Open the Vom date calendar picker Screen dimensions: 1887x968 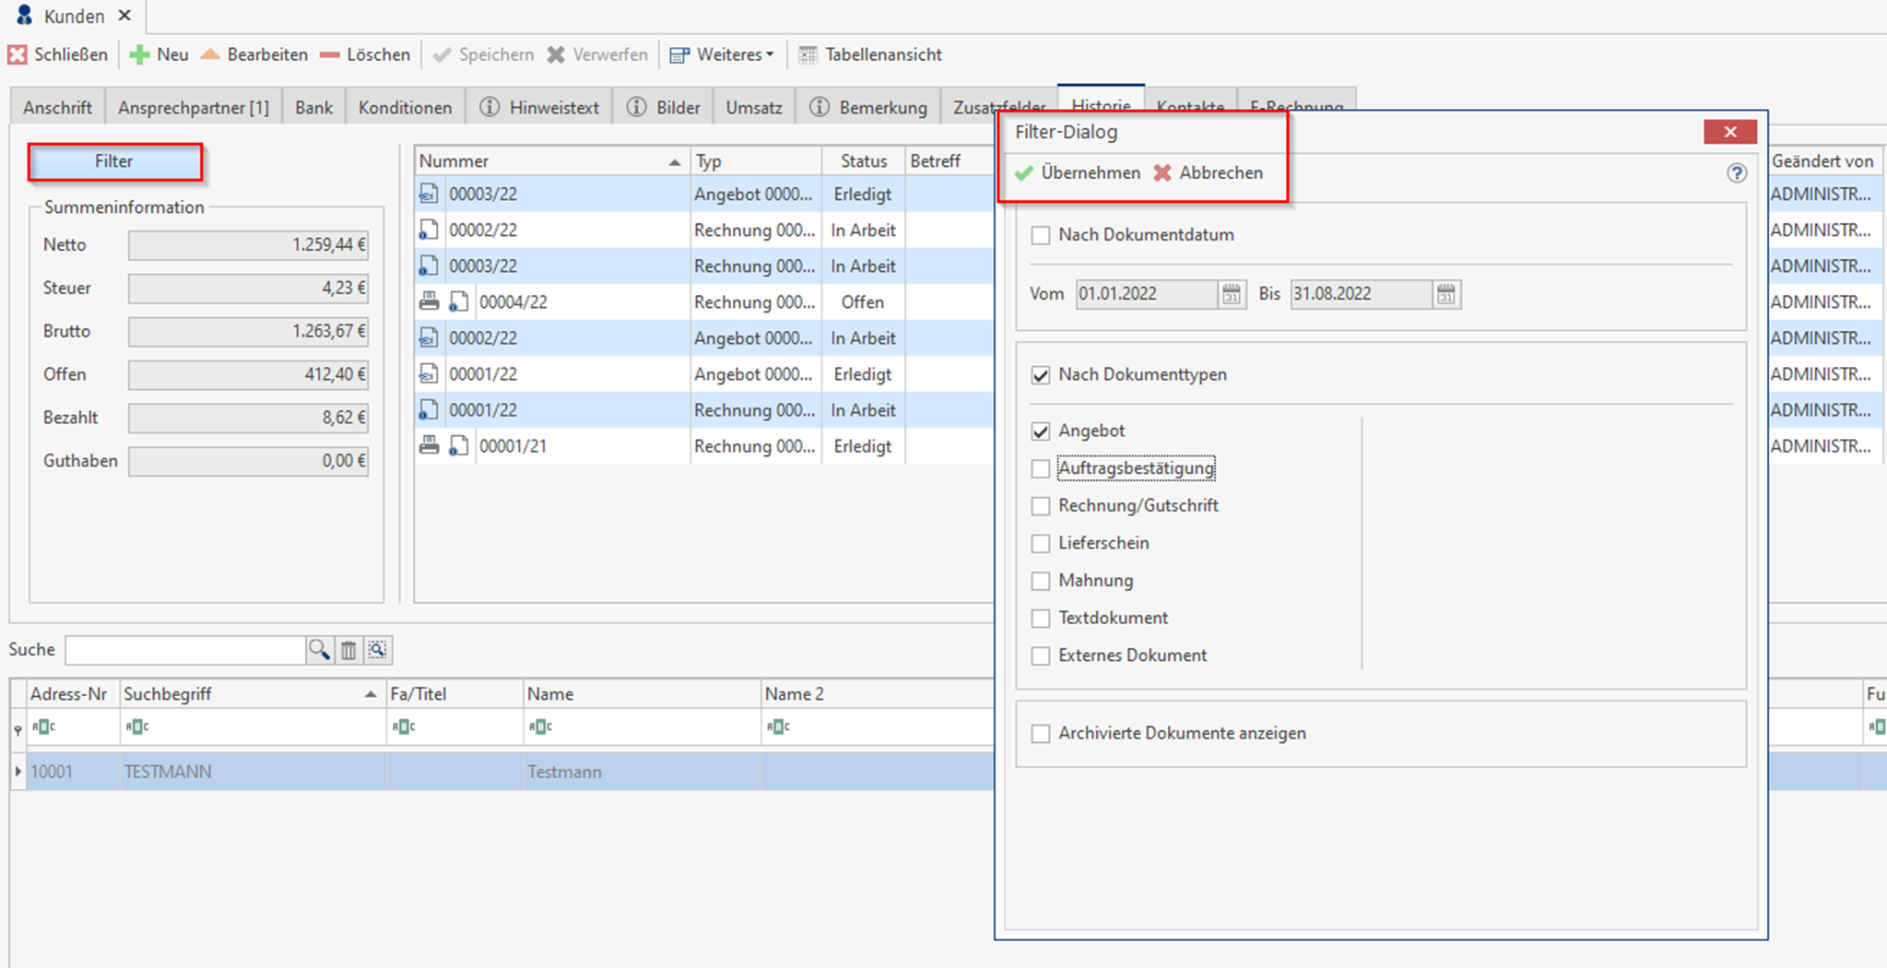1232,294
